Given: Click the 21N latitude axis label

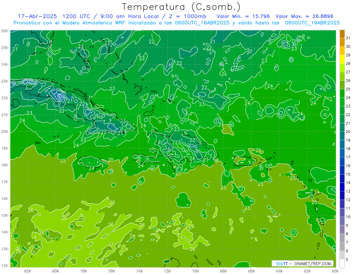Looking at the screenshot, I should point(4,115).
